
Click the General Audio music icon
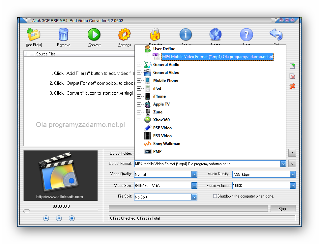(x=148, y=65)
